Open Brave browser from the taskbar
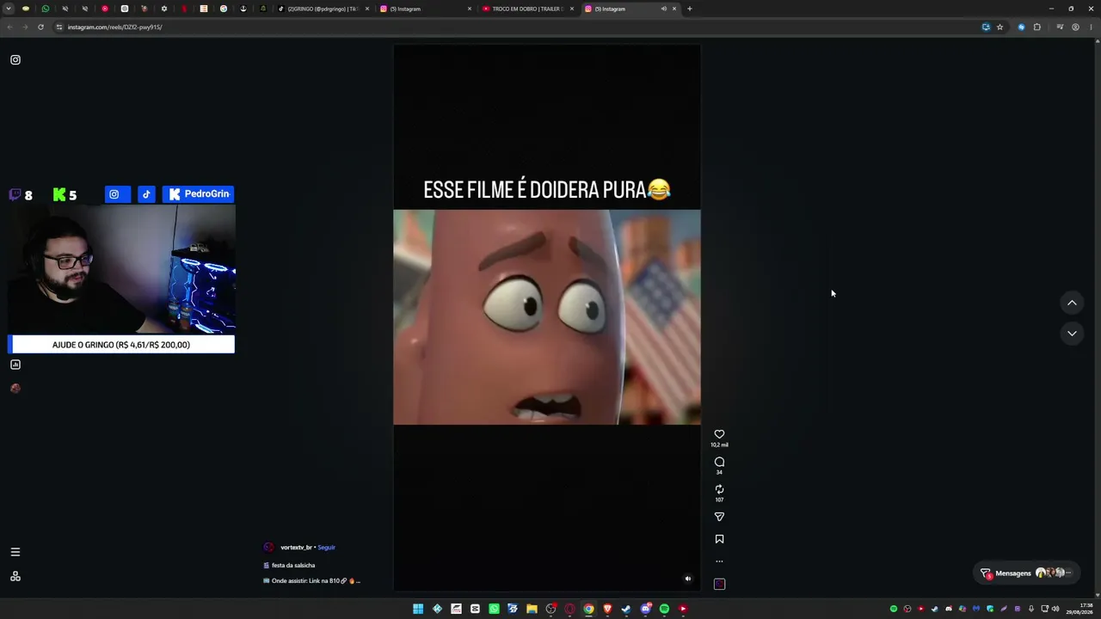Image resolution: width=1101 pixels, height=619 pixels. [607, 609]
